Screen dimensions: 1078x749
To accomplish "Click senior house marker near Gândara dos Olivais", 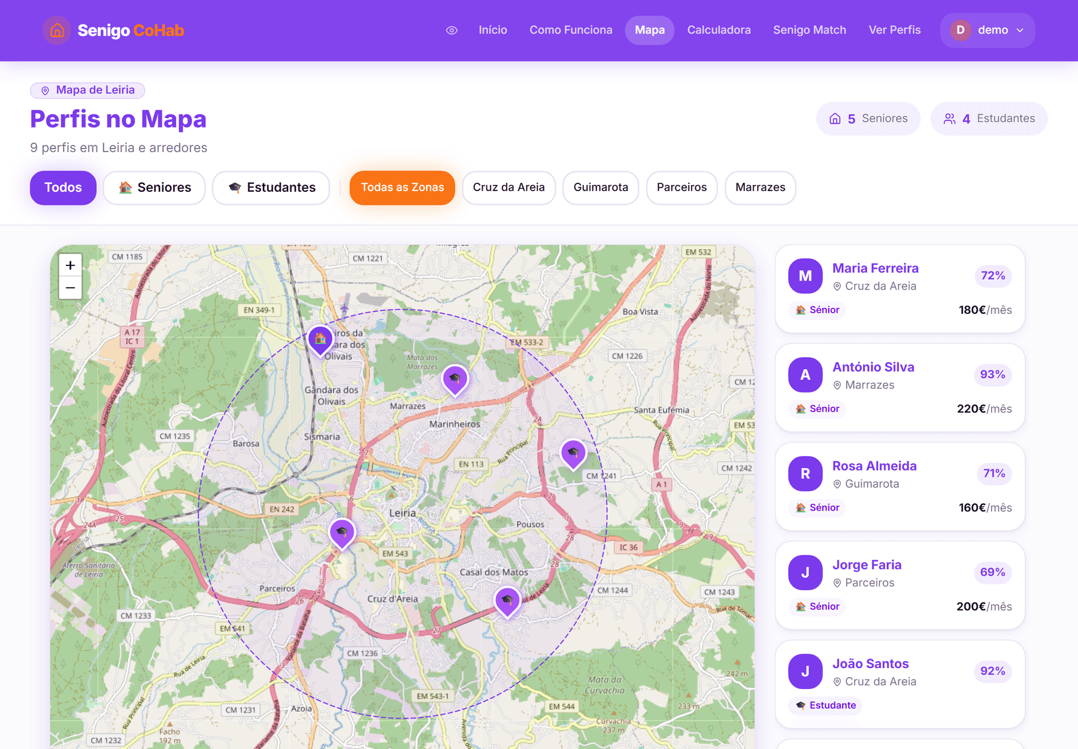I will [320, 340].
